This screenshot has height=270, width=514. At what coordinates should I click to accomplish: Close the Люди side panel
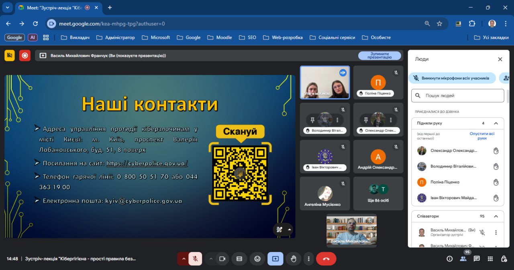[500, 59]
